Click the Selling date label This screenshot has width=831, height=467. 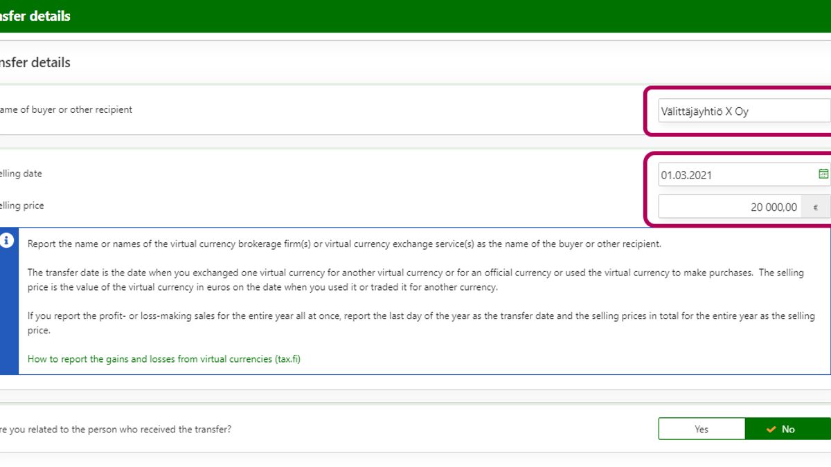[x=21, y=174]
